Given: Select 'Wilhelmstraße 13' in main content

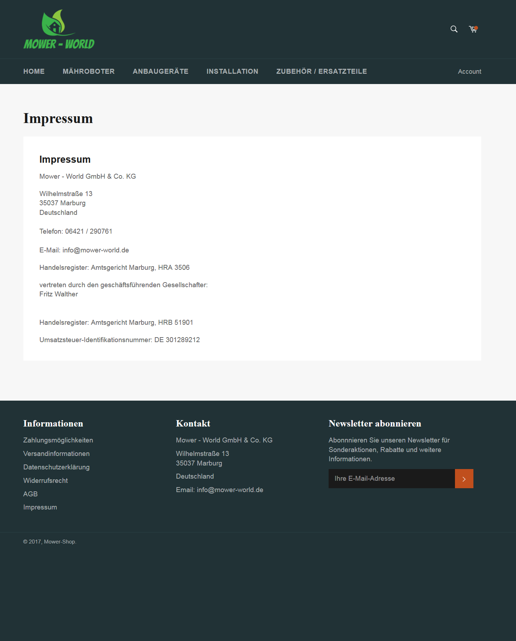Looking at the screenshot, I should (x=66, y=194).
